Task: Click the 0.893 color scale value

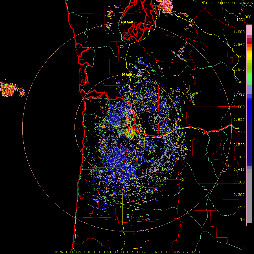Action: [239, 57]
